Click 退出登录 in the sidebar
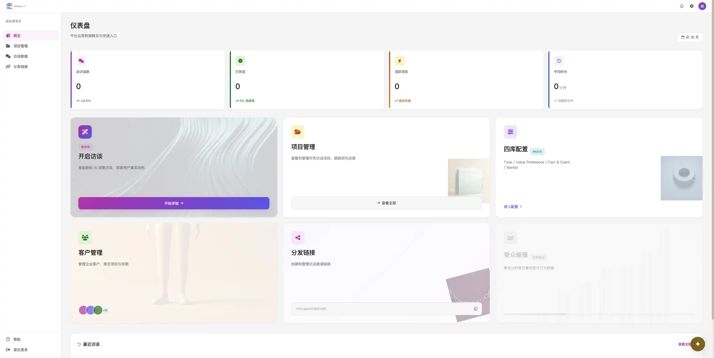 pos(20,350)
